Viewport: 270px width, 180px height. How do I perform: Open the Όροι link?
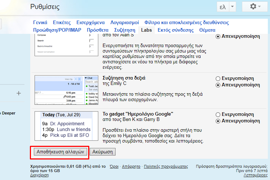pyautogui.click(x=114, y=166)
